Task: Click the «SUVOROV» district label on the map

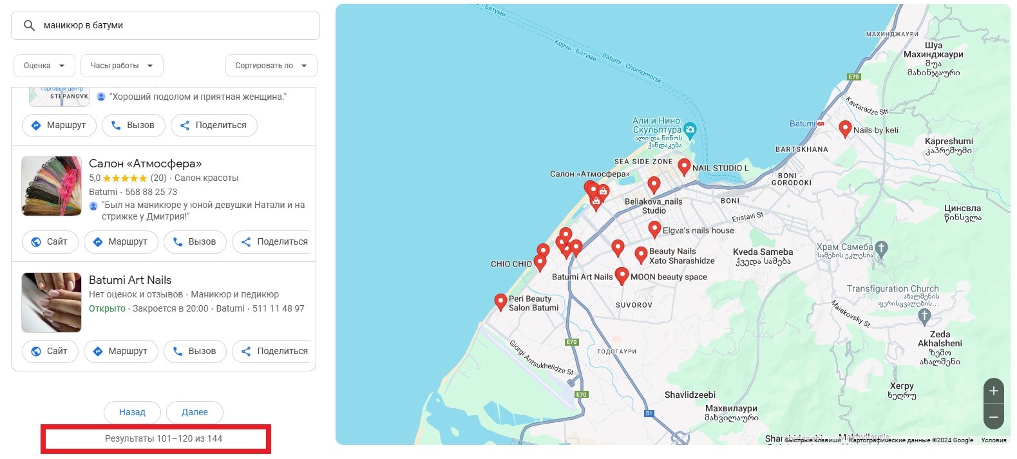Action: click(x=634, y=305)
